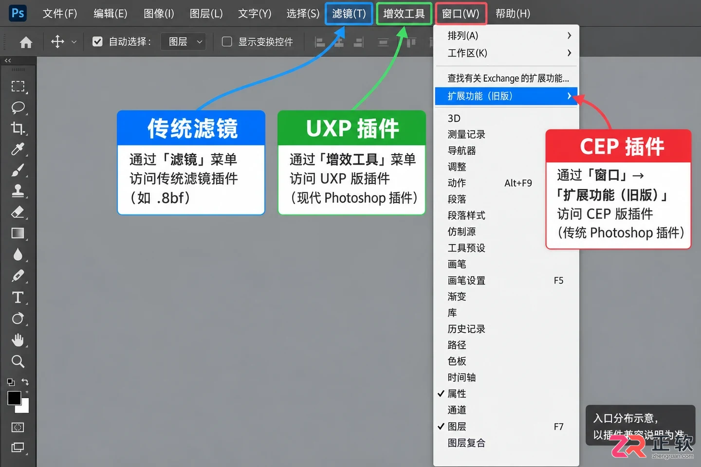Viewport: 701px width, 467px height.
Task: Select the Ellipse shape tool
Action: click(x=18, y=319)
